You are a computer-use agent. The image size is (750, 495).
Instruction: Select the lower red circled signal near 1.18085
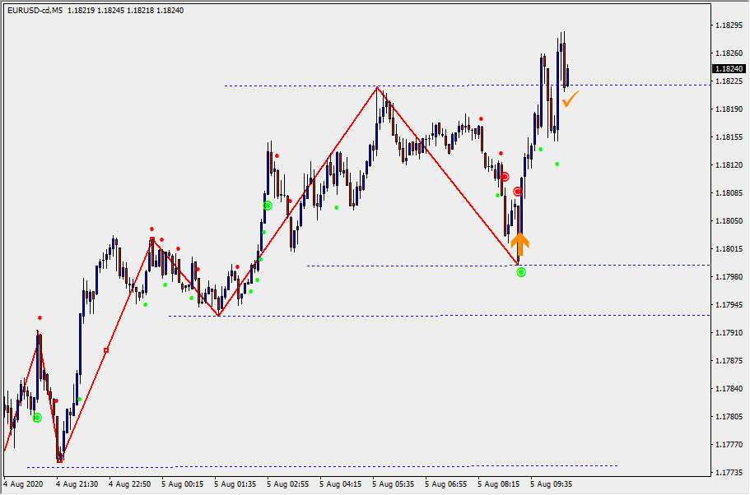pos(518,192)
